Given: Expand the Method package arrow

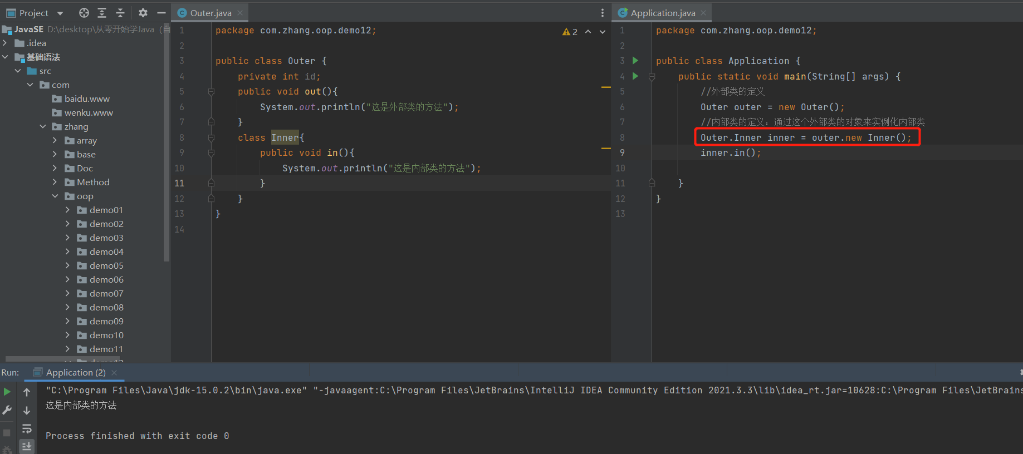Looking at the screenshot, I should click(55, 182).
